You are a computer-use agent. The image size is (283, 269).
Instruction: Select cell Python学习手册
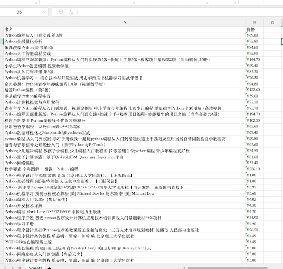125,224
